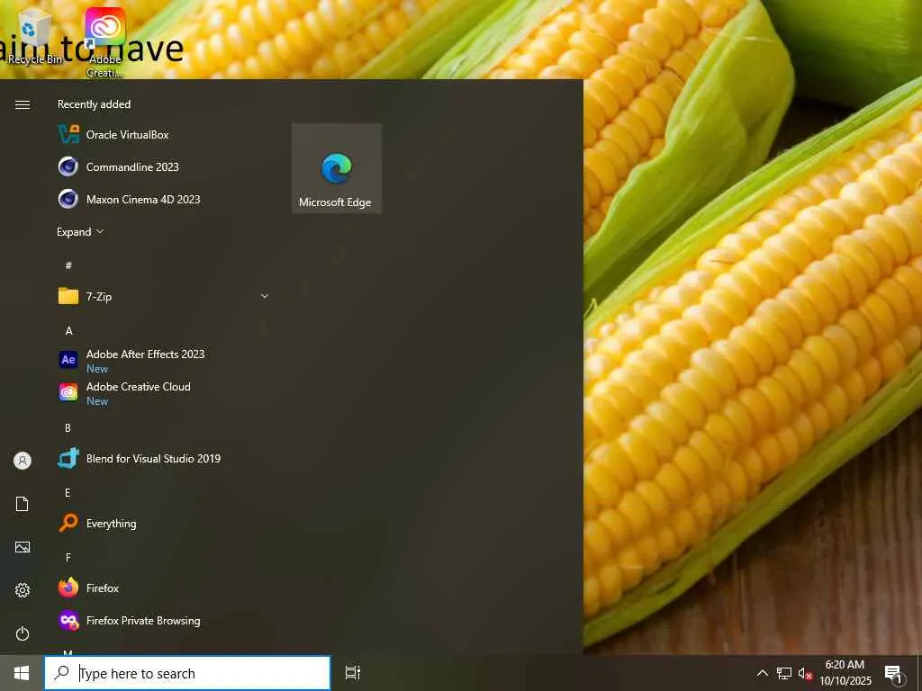Expand the 7-Zip folder chevron
Screen dimensions: 922x691
(x=264, y=296)
